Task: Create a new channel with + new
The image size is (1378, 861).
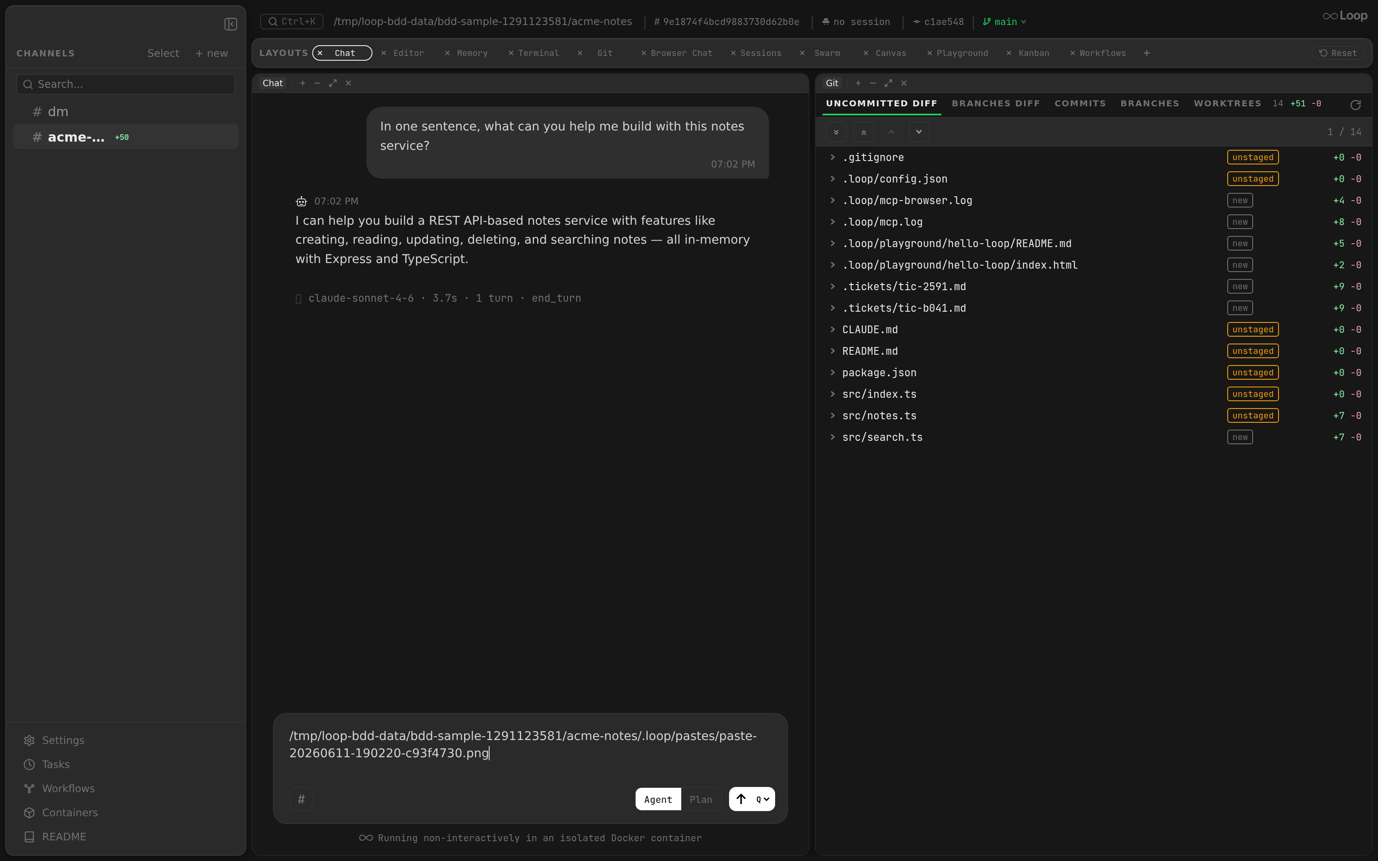Action: click(x=211, y=53)
